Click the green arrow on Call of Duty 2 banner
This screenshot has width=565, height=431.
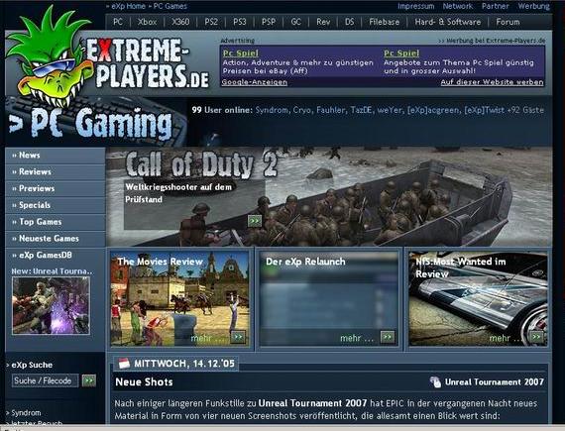point(255,221)
